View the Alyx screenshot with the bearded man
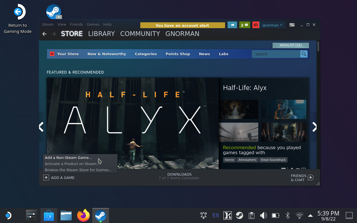357x223 pixels. tap(284, 109)
